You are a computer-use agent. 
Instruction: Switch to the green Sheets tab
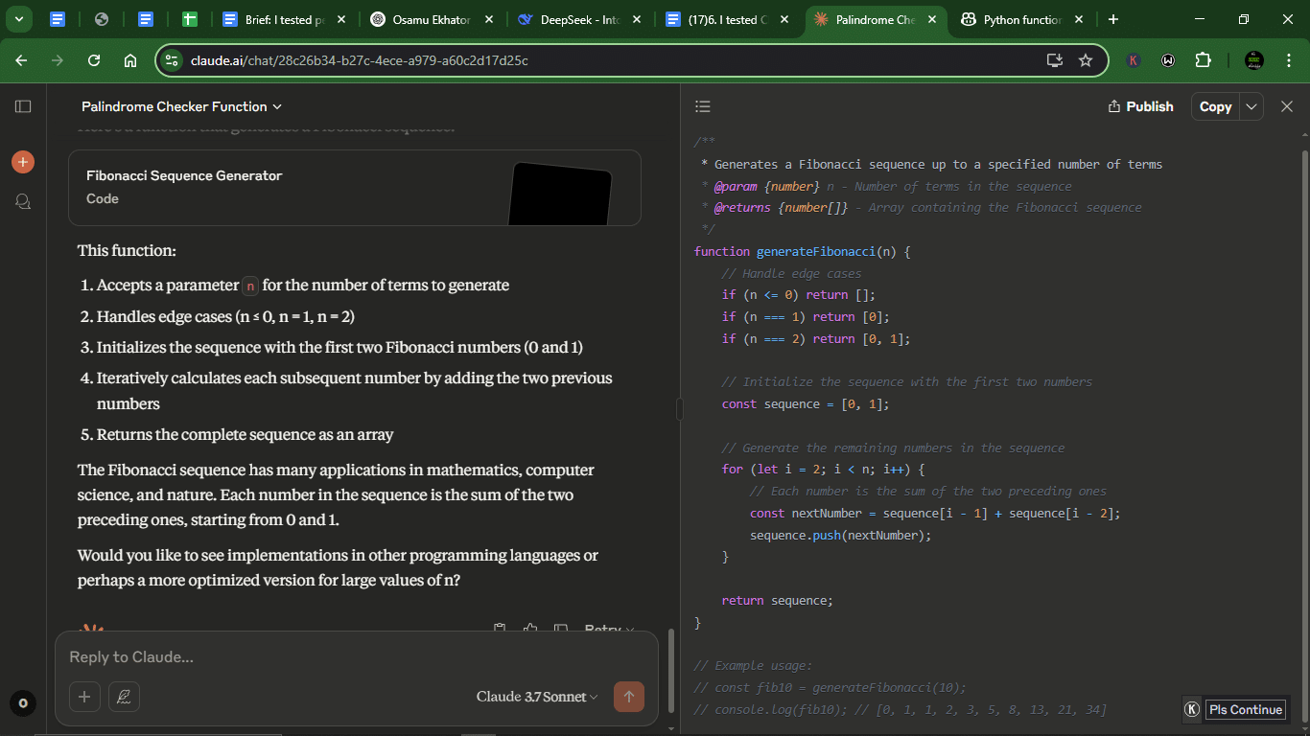click(189, 19)
